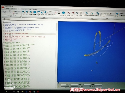Expand dropdown arrow under top view icon

coord(39,16)
